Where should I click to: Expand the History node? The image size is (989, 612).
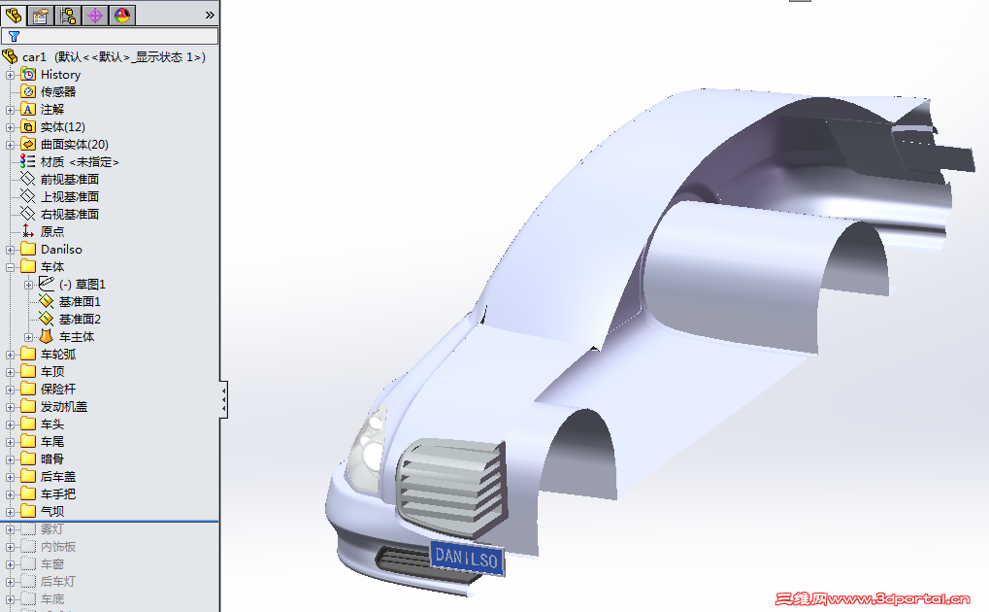click(10, 75)
